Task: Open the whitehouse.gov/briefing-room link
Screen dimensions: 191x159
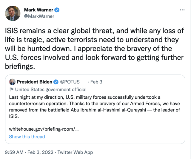Action: 44,129
